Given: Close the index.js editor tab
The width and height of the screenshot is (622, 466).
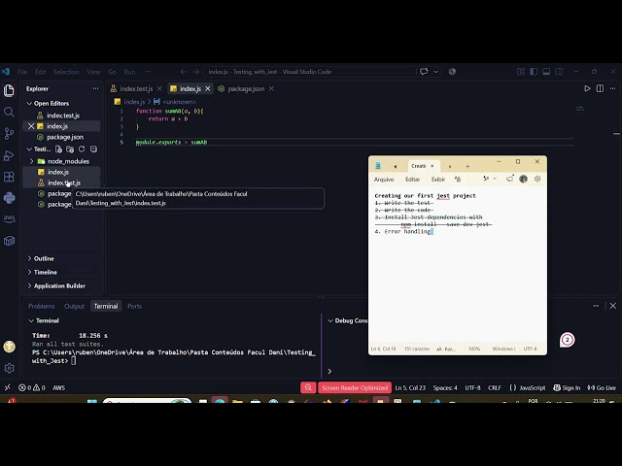Looking at the screenshot, I should 207,88.
